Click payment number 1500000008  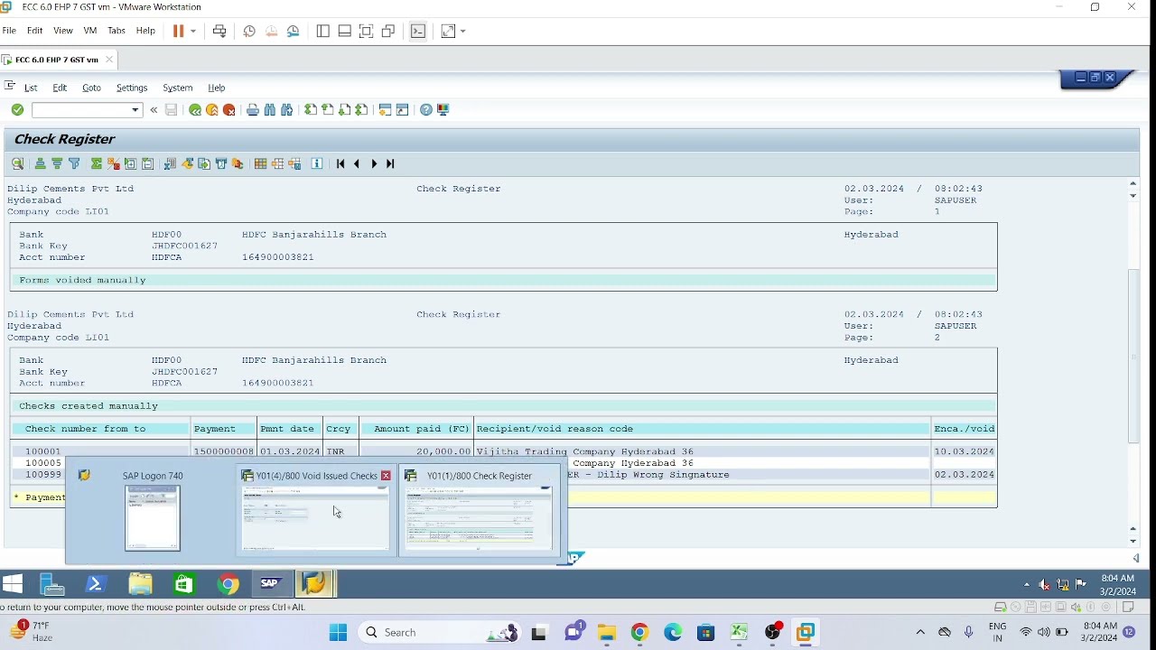(224, 451)
